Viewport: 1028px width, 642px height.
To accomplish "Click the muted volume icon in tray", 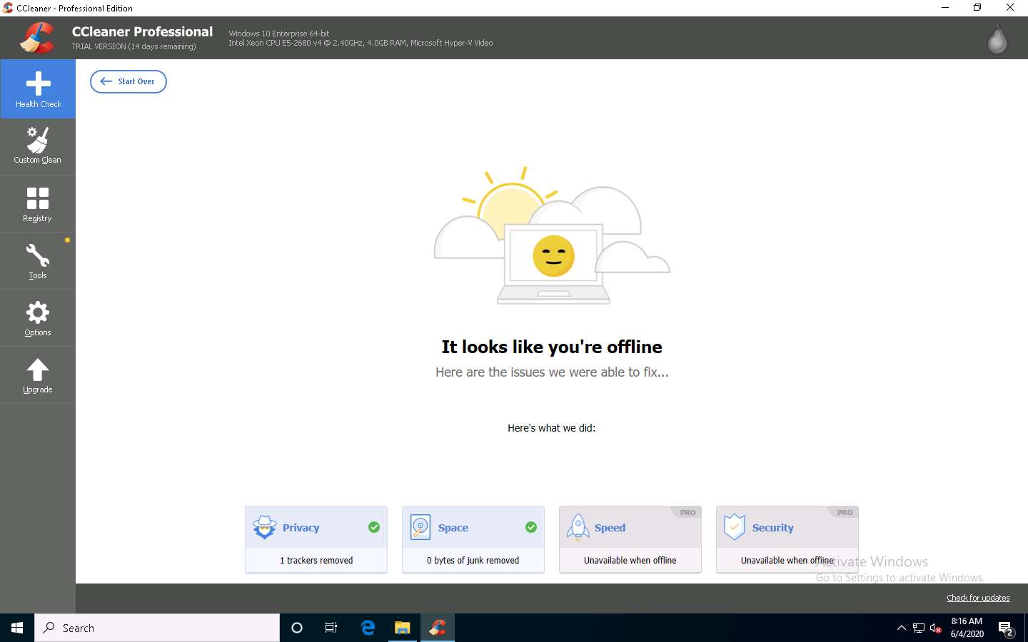I will pos(936,628).
